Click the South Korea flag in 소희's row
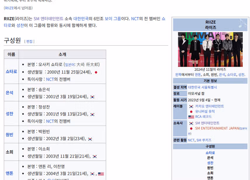 point(95,156)
